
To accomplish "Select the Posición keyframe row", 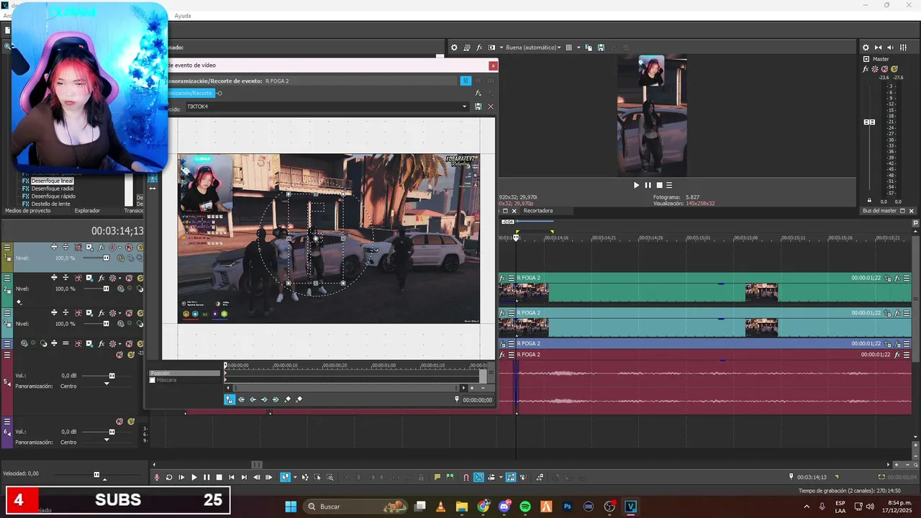I will (184, 373).
